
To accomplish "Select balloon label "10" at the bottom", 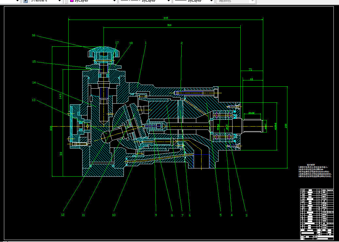I will 114,215.
